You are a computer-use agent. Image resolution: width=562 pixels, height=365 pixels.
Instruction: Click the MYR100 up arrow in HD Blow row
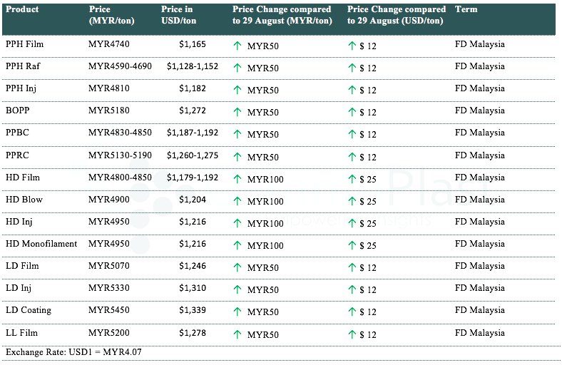237,201
